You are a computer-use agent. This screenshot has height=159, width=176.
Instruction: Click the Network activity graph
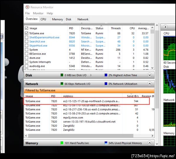pos(170,115)
